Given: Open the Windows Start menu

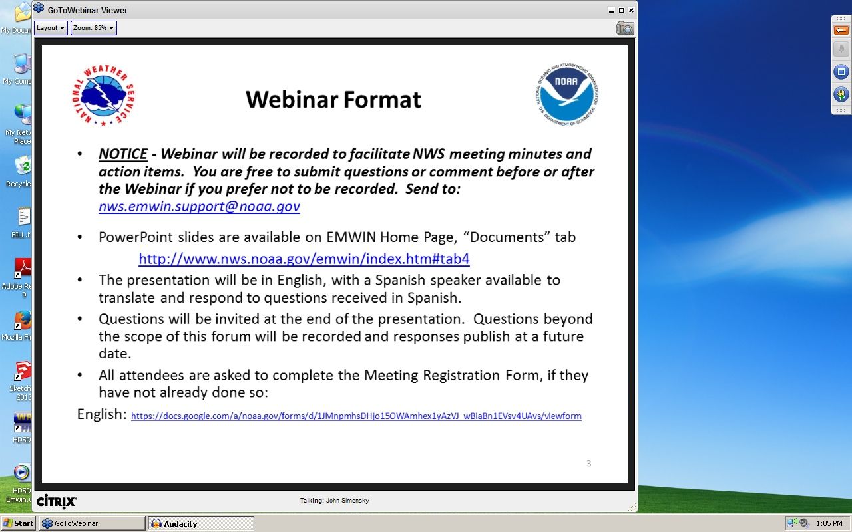Looking at the screenshot, I should pos(19,523).
